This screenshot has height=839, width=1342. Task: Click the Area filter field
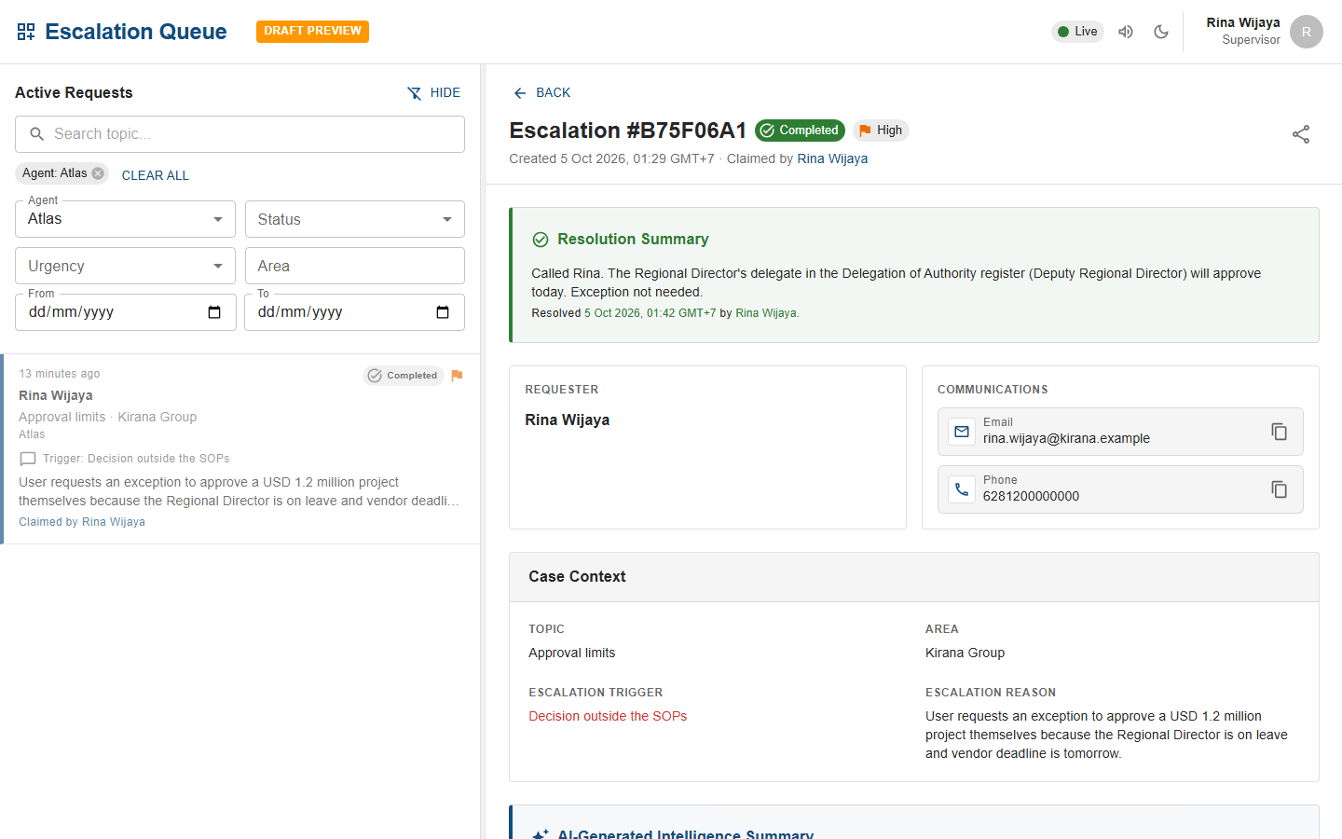354,266
